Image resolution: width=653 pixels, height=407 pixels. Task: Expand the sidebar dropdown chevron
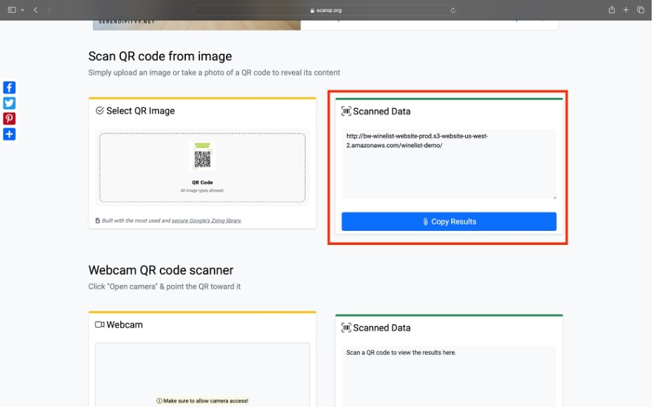click(22, 10)
